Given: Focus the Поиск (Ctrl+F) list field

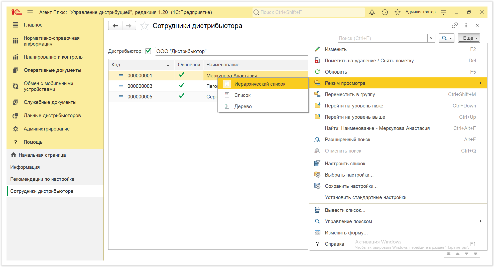Looking at the screenshot, I should tap(383, 38).
